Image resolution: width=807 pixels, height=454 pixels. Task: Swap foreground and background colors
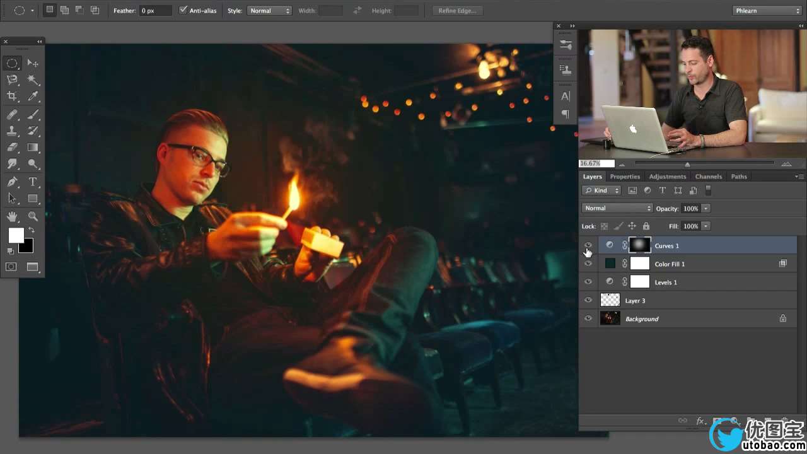pyautogui.click(x=31, y=231)
